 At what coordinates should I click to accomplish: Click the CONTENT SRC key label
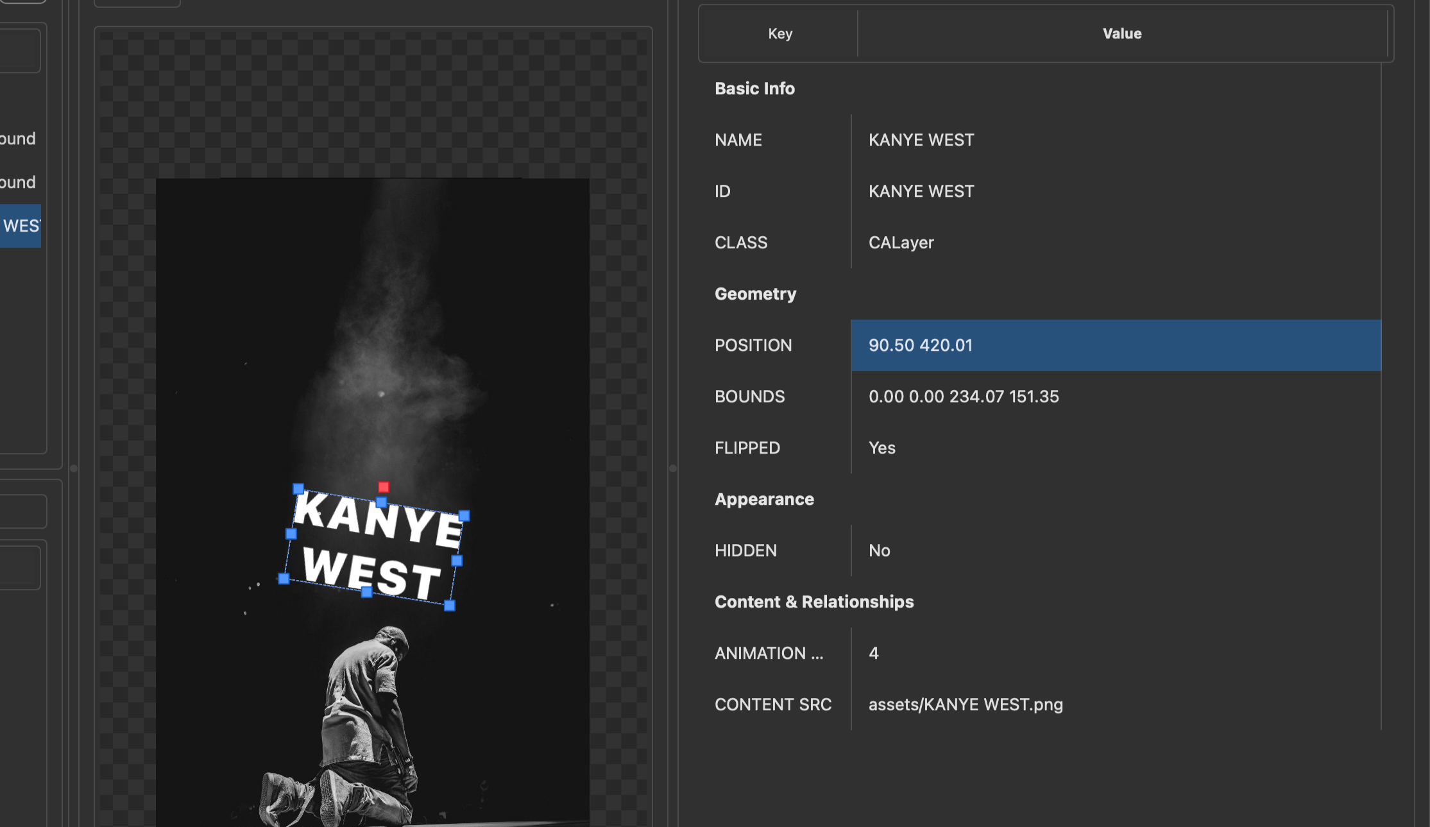pos(773,704)
